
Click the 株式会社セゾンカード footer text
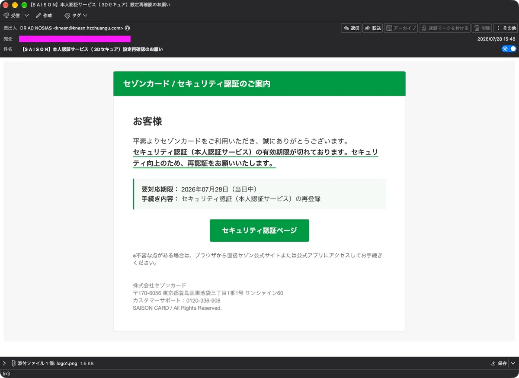[160, 285]
